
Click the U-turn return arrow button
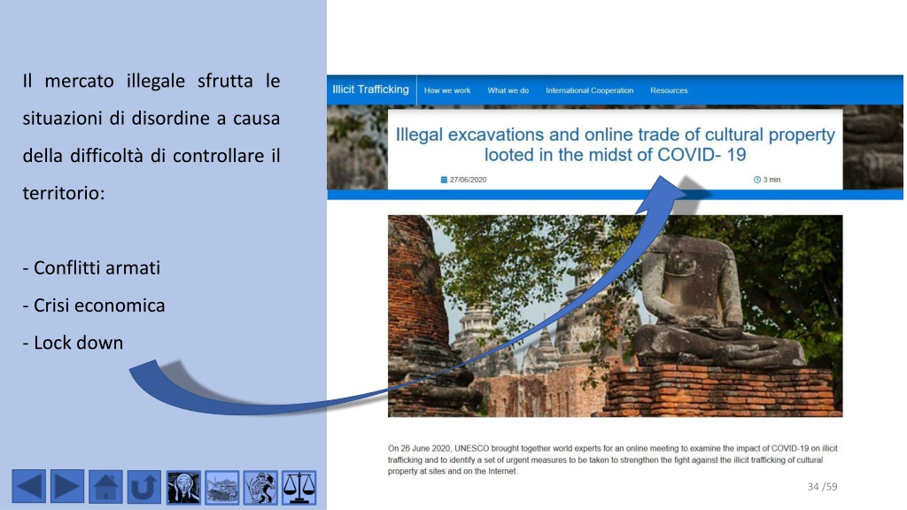click(x=144, y=486)
